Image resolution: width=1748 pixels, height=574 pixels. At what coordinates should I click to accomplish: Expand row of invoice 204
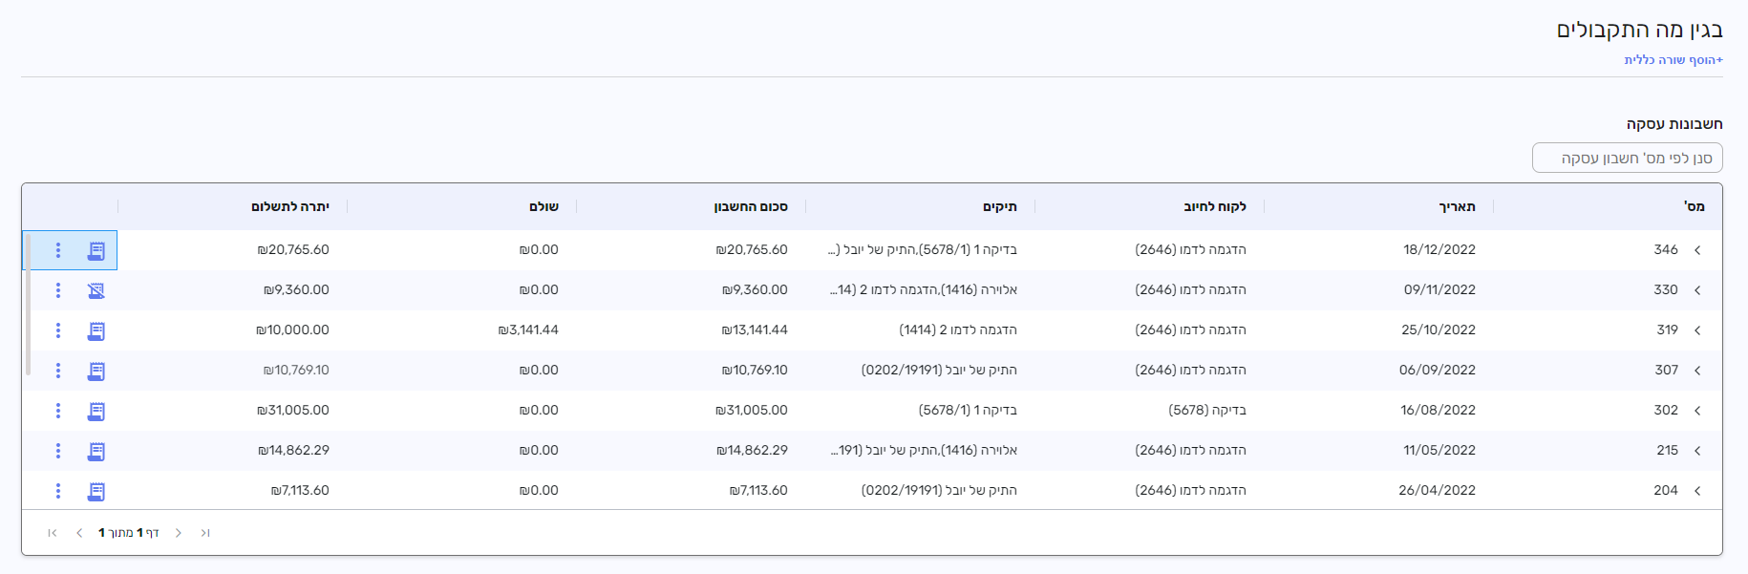(x=1697, y=491)
